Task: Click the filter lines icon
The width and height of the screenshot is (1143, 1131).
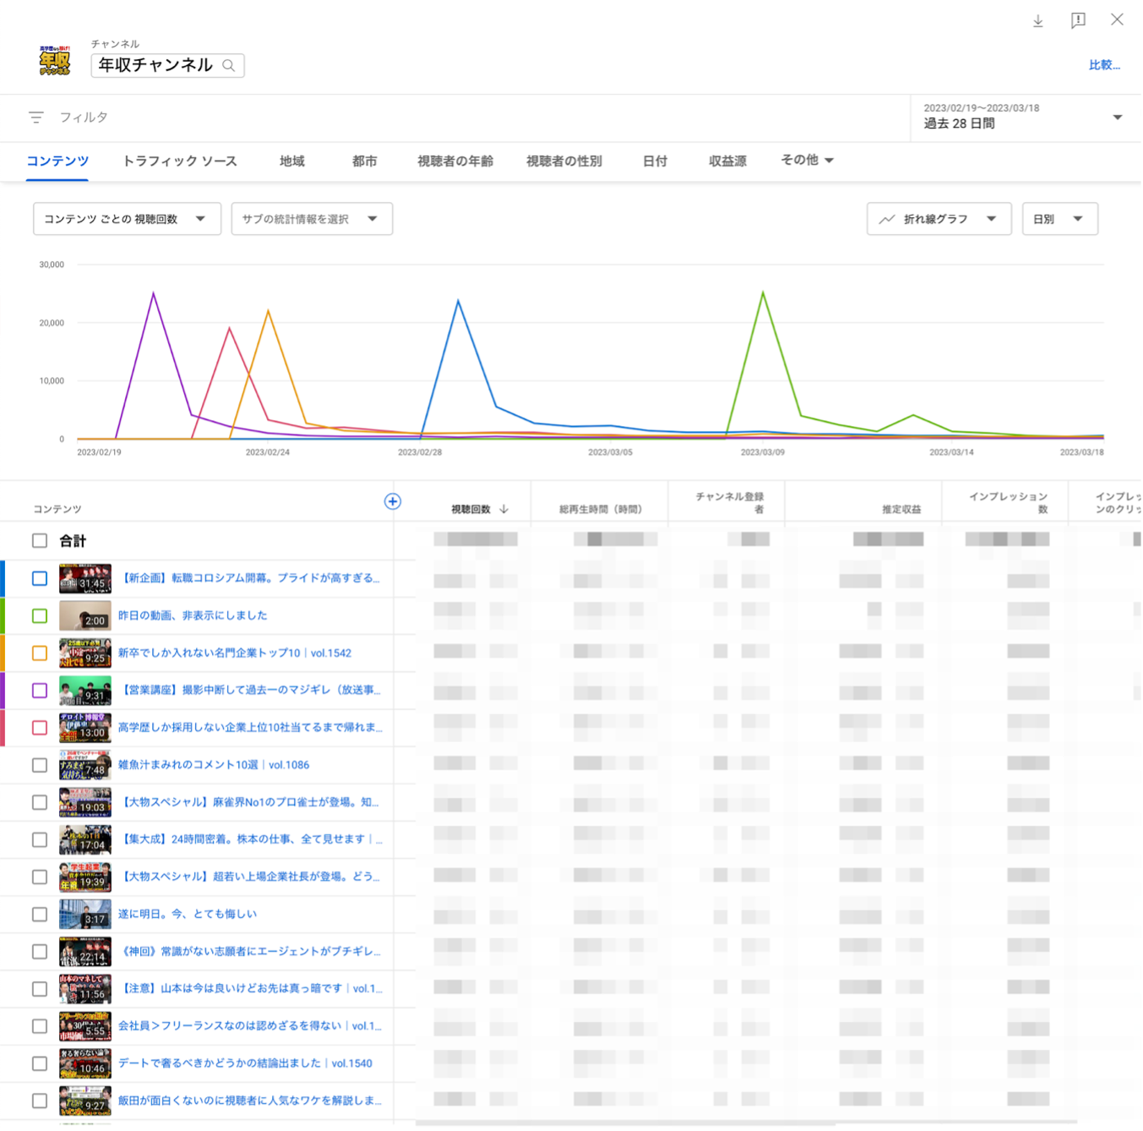Action: click(36, 117)
